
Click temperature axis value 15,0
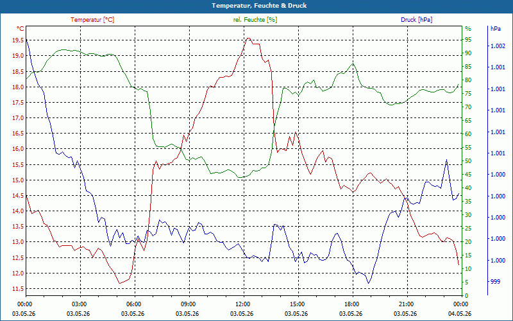18,180
